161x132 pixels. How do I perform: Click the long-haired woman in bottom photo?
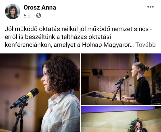pos(139,126)
